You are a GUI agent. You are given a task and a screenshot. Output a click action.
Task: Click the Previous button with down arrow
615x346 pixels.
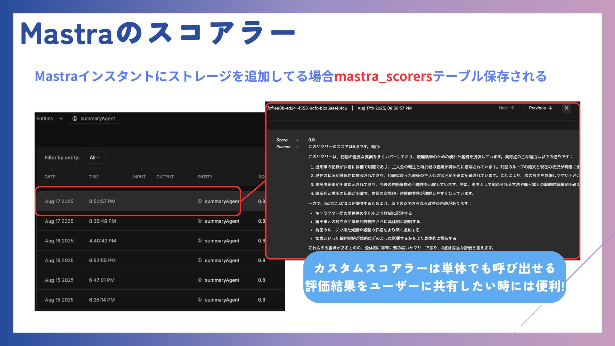(x=540, y=108)
